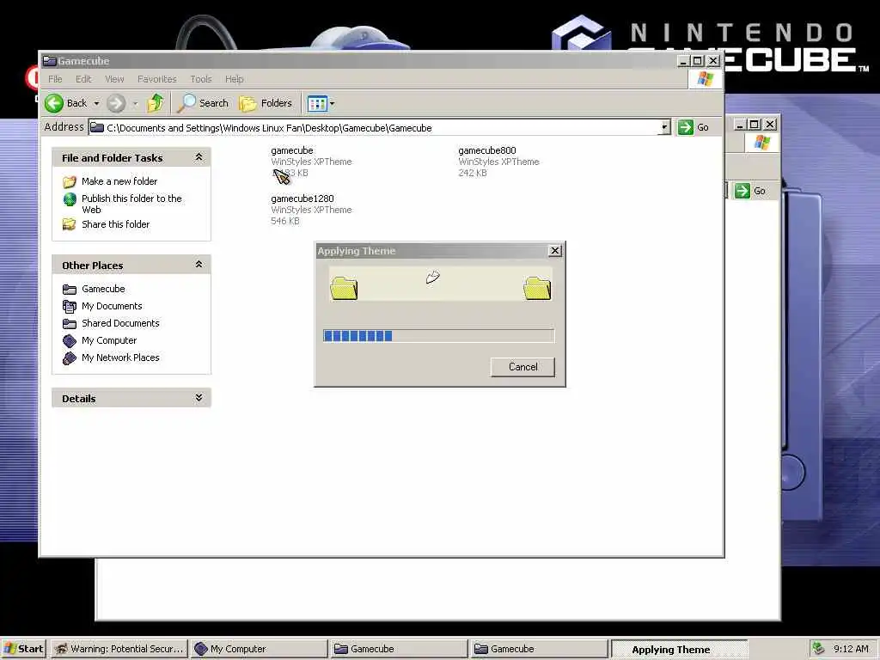Open the Favorites menu
This screenshot has height=660, width=880.
point(157,79)
